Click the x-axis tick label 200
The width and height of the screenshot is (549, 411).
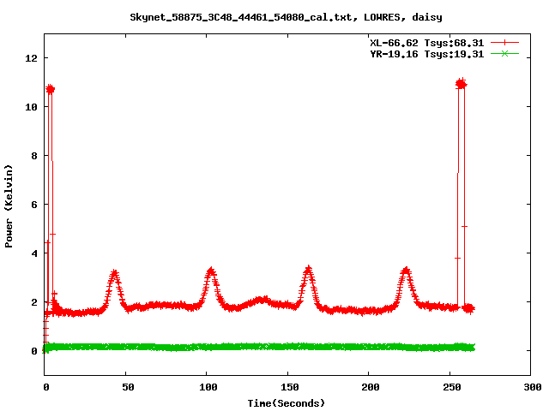371,387
